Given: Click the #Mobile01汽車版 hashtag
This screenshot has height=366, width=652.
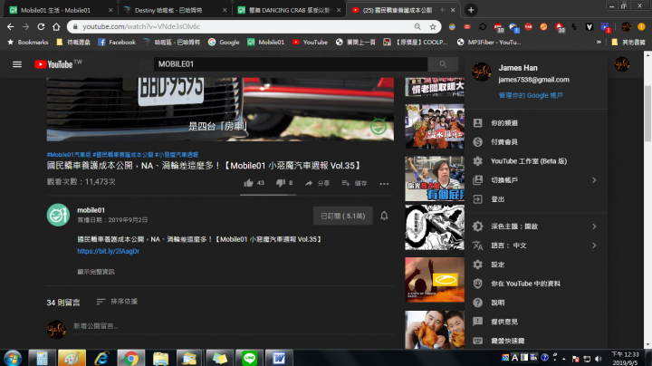Looking at the screenshot, I should point(69,154).
